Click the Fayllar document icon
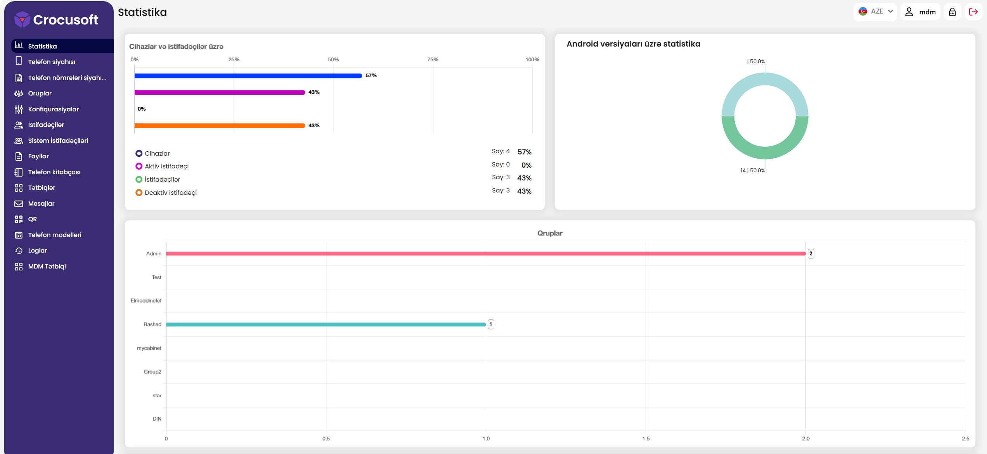This screenshot has height=454, width=987. [x=19, y=156]
